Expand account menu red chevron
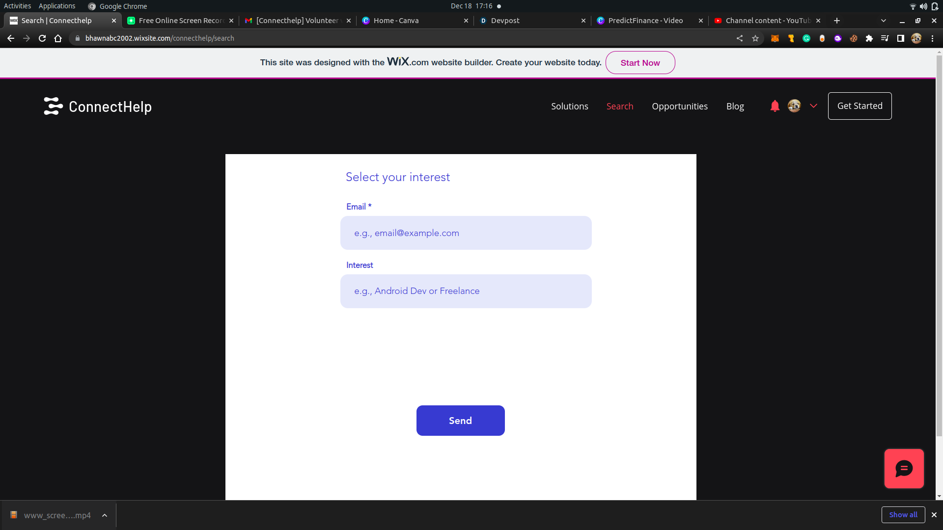The width and height of the screenshot is (943, 530). [813, 106]
